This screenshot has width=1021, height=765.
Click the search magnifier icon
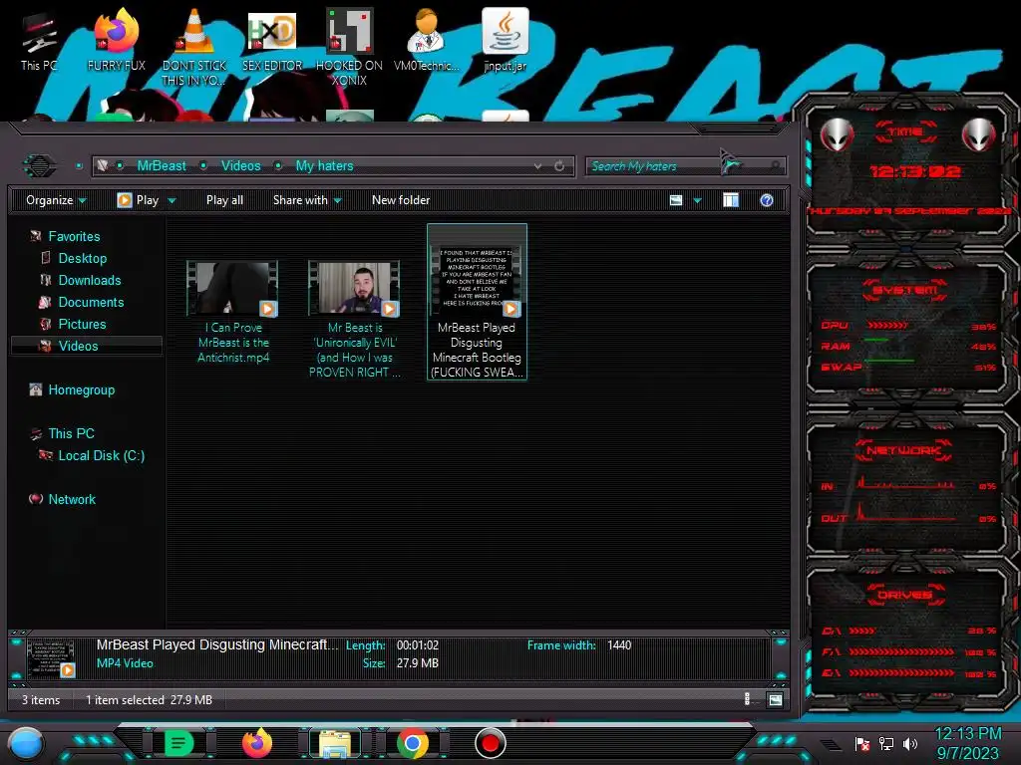coord(775,166)
